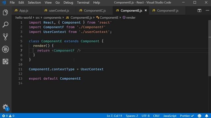Open the Manage gear settings menu

pyautogui.click(x=6, y=107)
